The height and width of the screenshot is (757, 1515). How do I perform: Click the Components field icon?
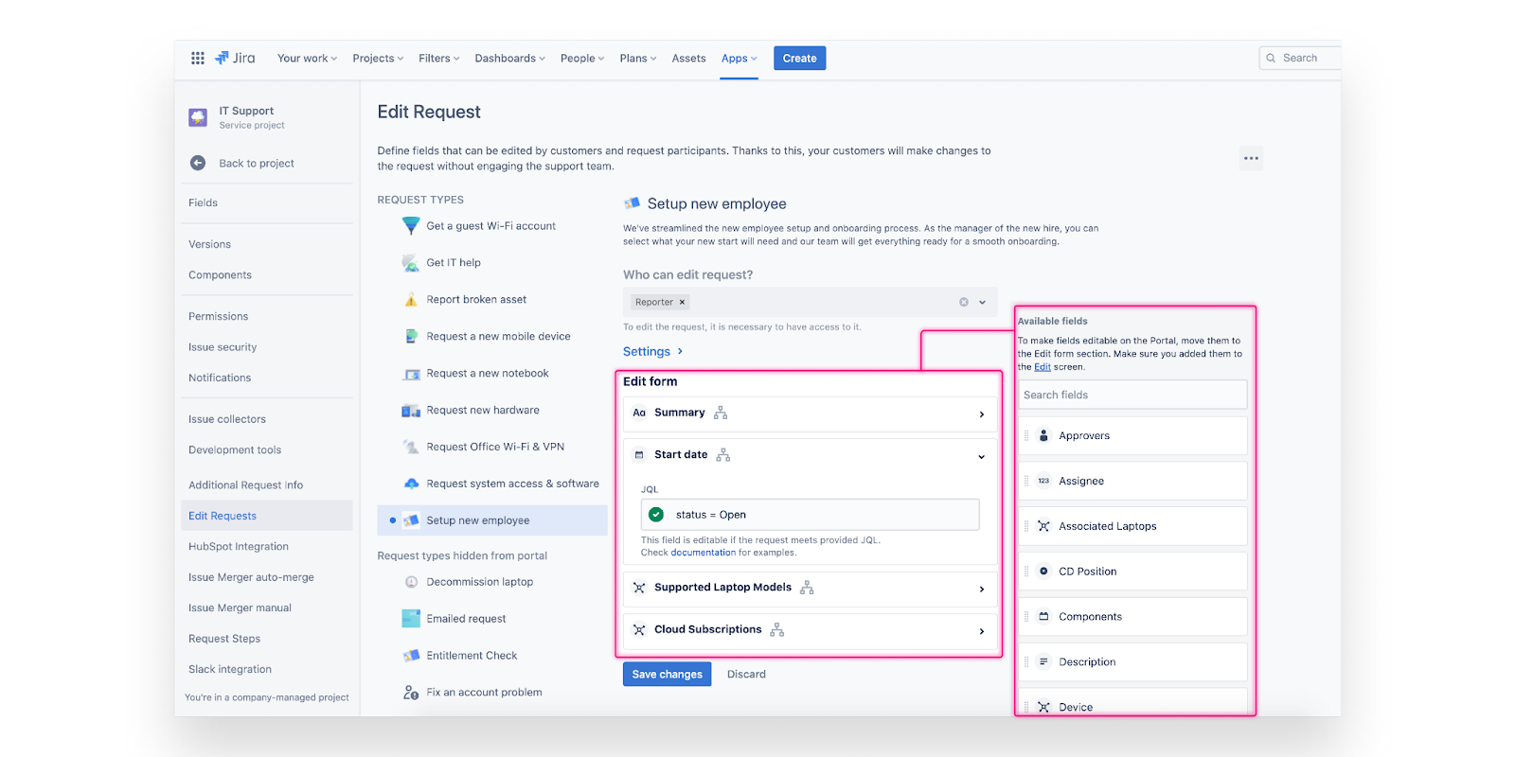(x=1043, y=616)
